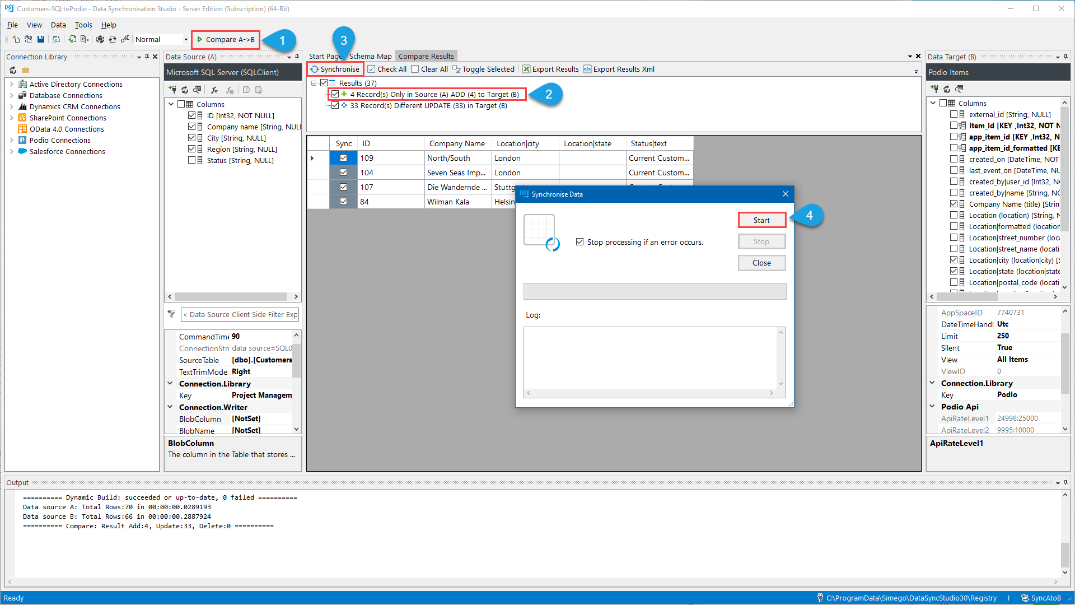
Task: Expand Salesforce Connections node
Action: 12,151
